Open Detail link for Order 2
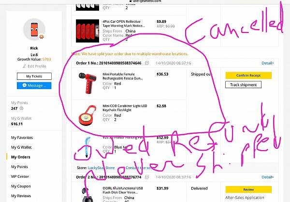This screenshot has height=202, width=290. [x=268, y=177]
